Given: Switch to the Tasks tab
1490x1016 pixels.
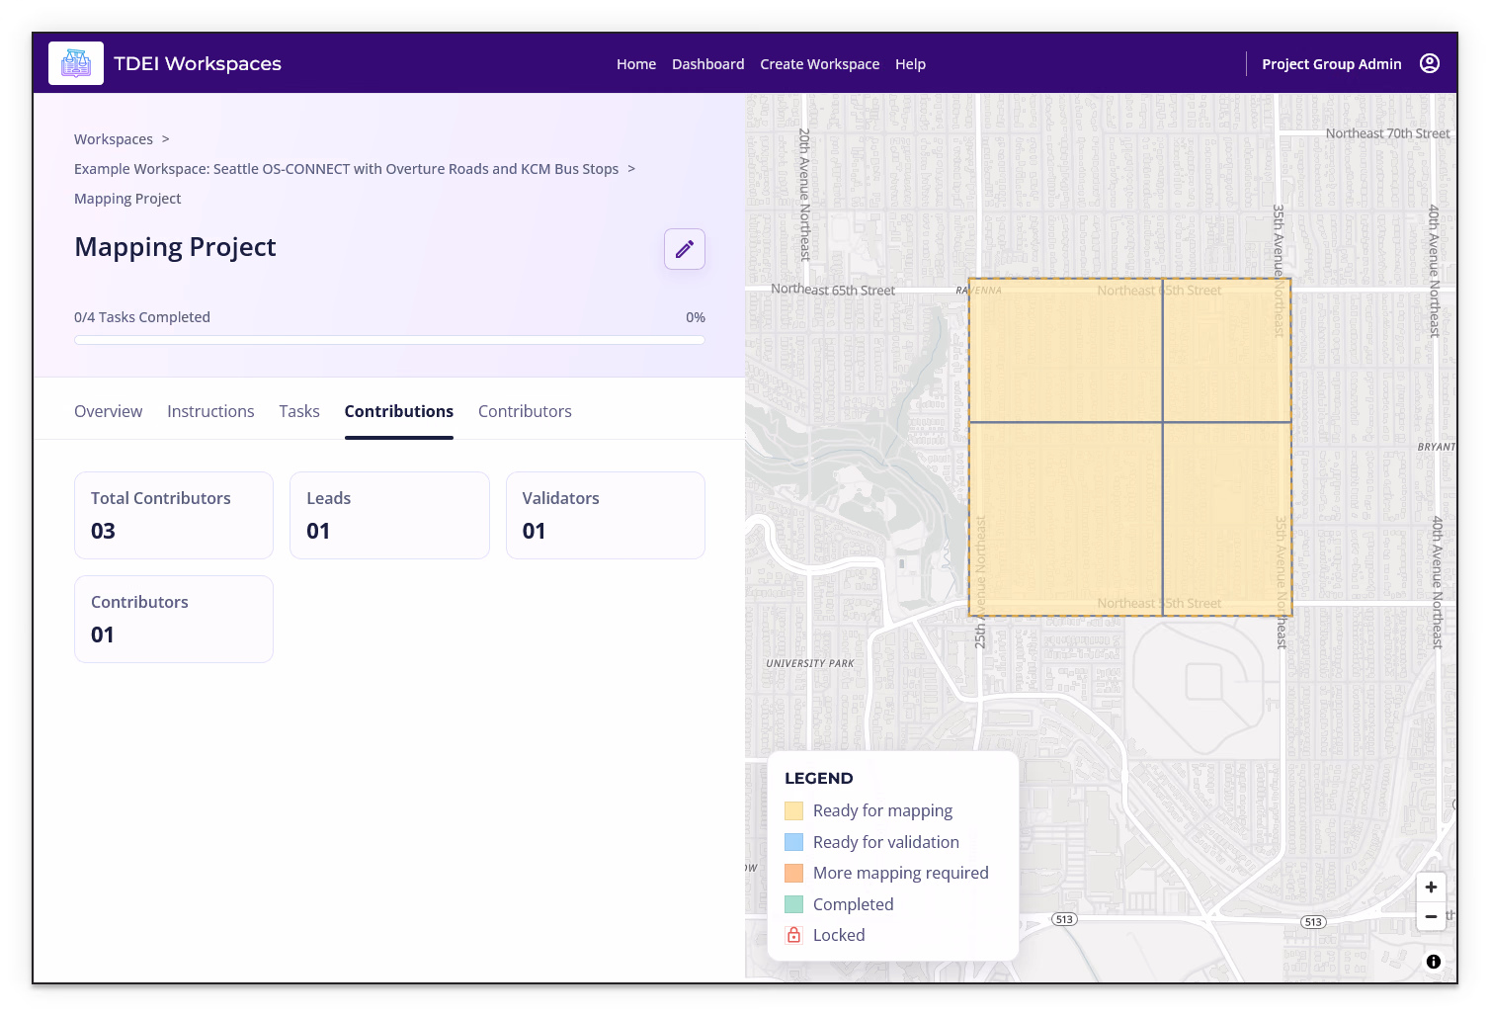Looking at the screenshot, I should pos(299,411).
